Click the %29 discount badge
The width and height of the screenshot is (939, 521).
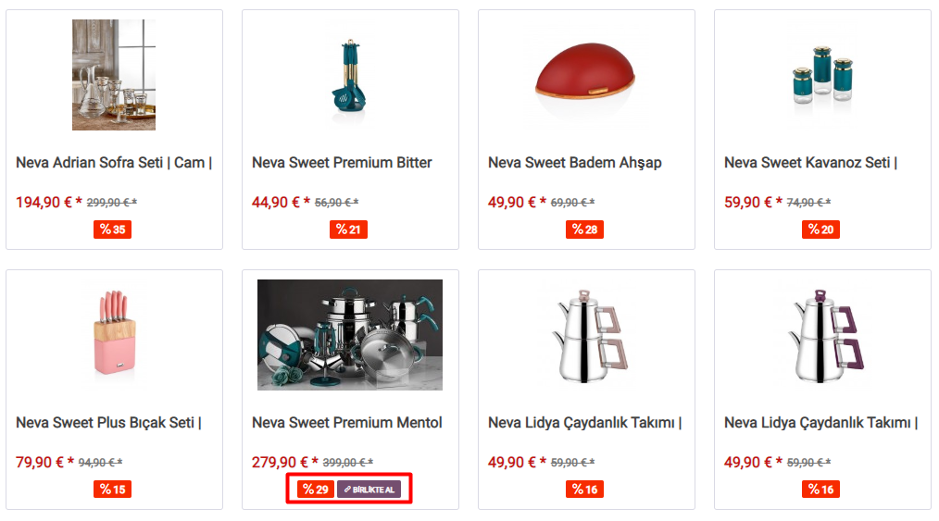coord(316,490)
